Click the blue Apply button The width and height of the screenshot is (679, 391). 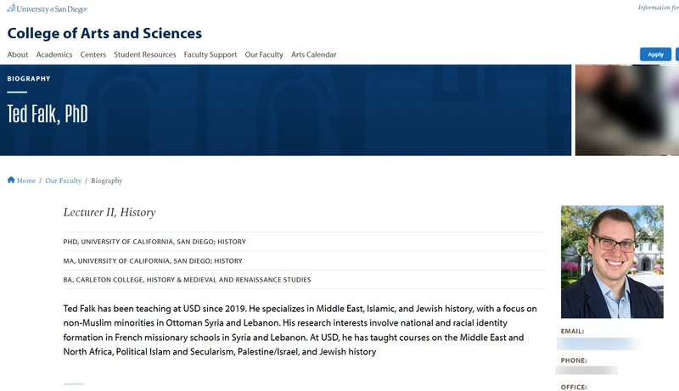[x=655, y=54]
